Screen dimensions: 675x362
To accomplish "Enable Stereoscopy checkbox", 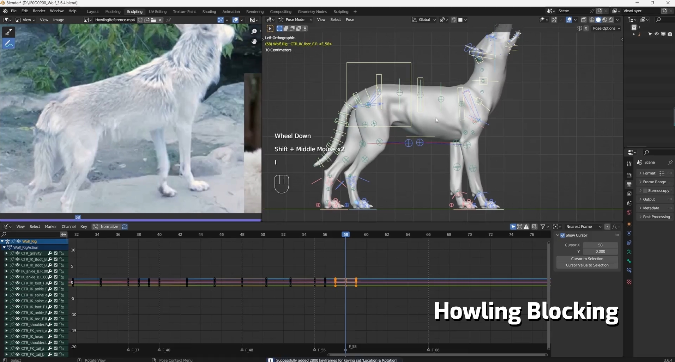I will [x=645, y=191].
